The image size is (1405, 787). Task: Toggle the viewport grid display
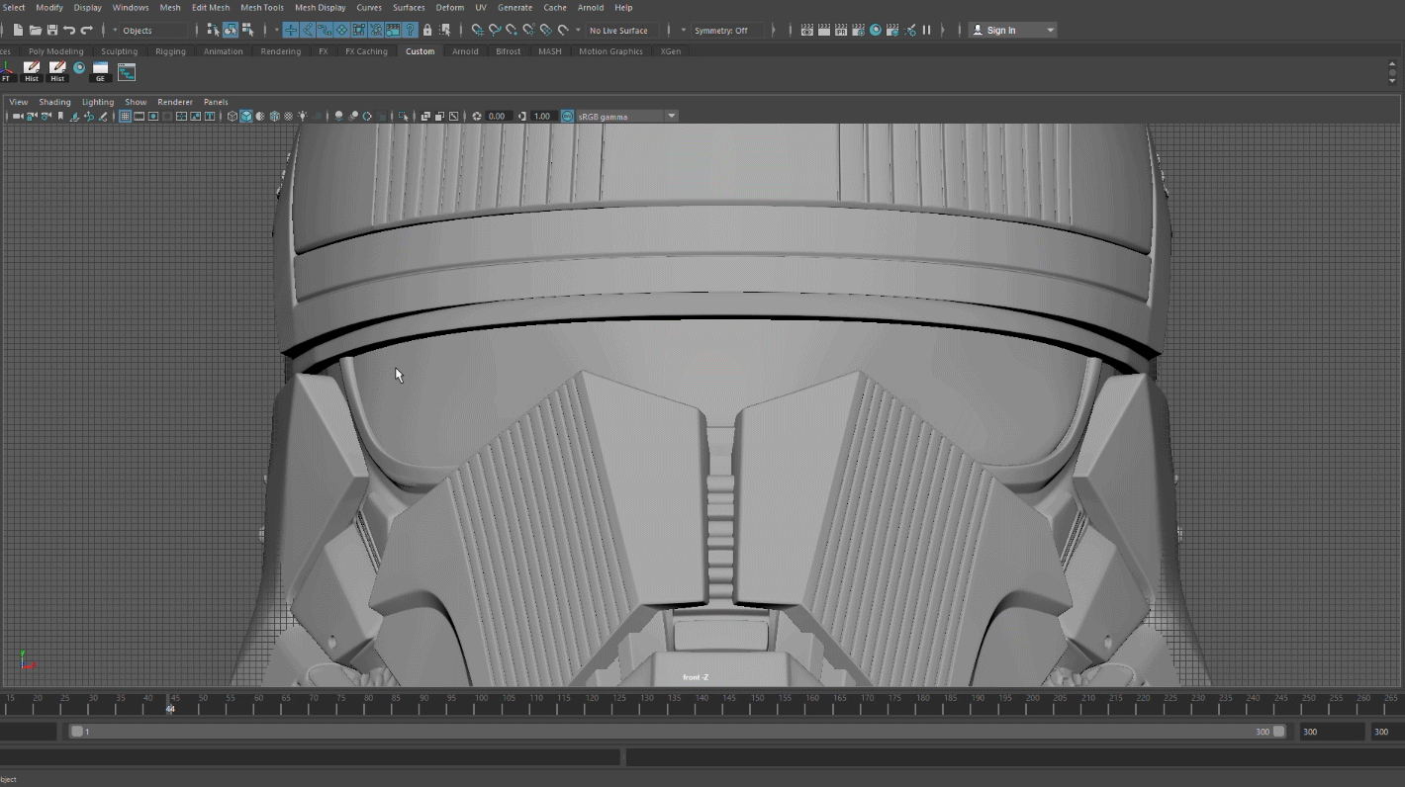tap(125, 116)
